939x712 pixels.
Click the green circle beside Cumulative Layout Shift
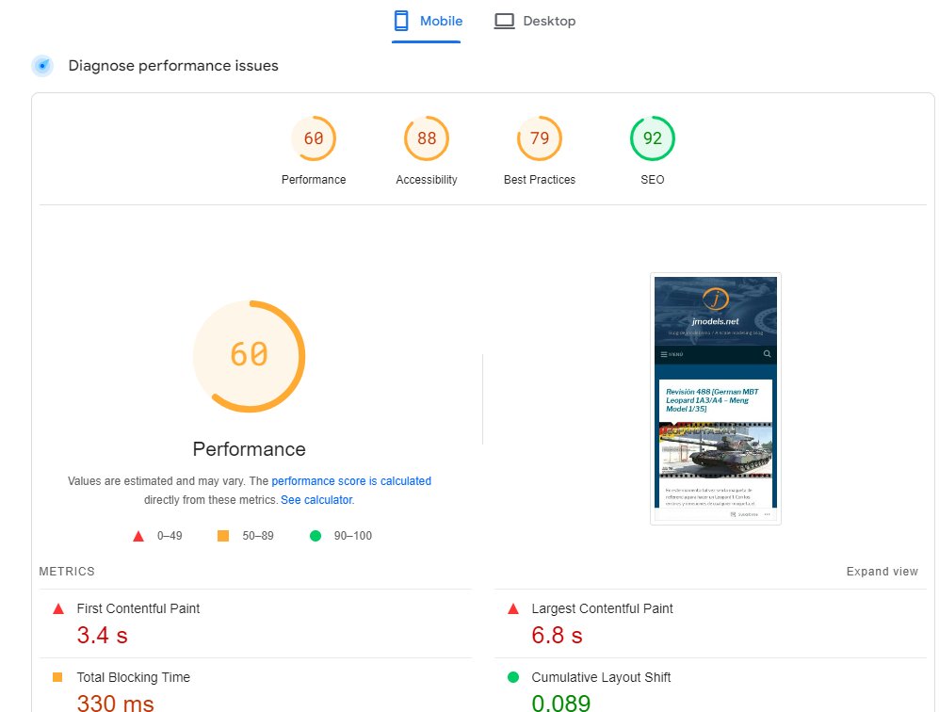513,677
